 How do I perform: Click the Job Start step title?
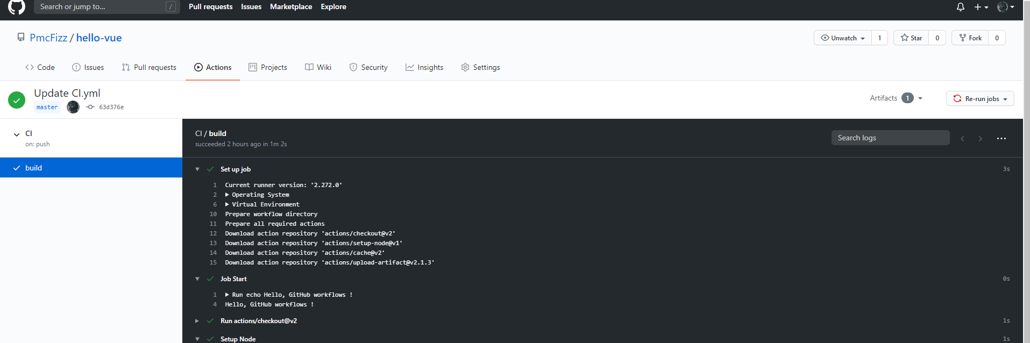tap(233, 279)
